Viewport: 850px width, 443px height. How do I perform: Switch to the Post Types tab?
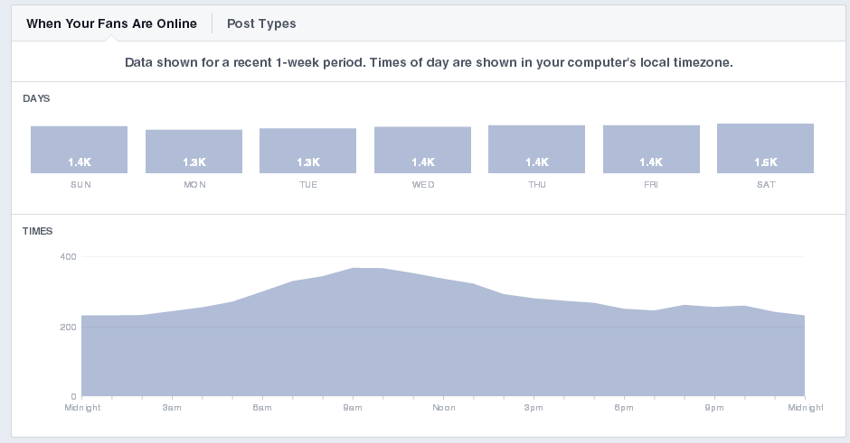(x=261, y=23)
